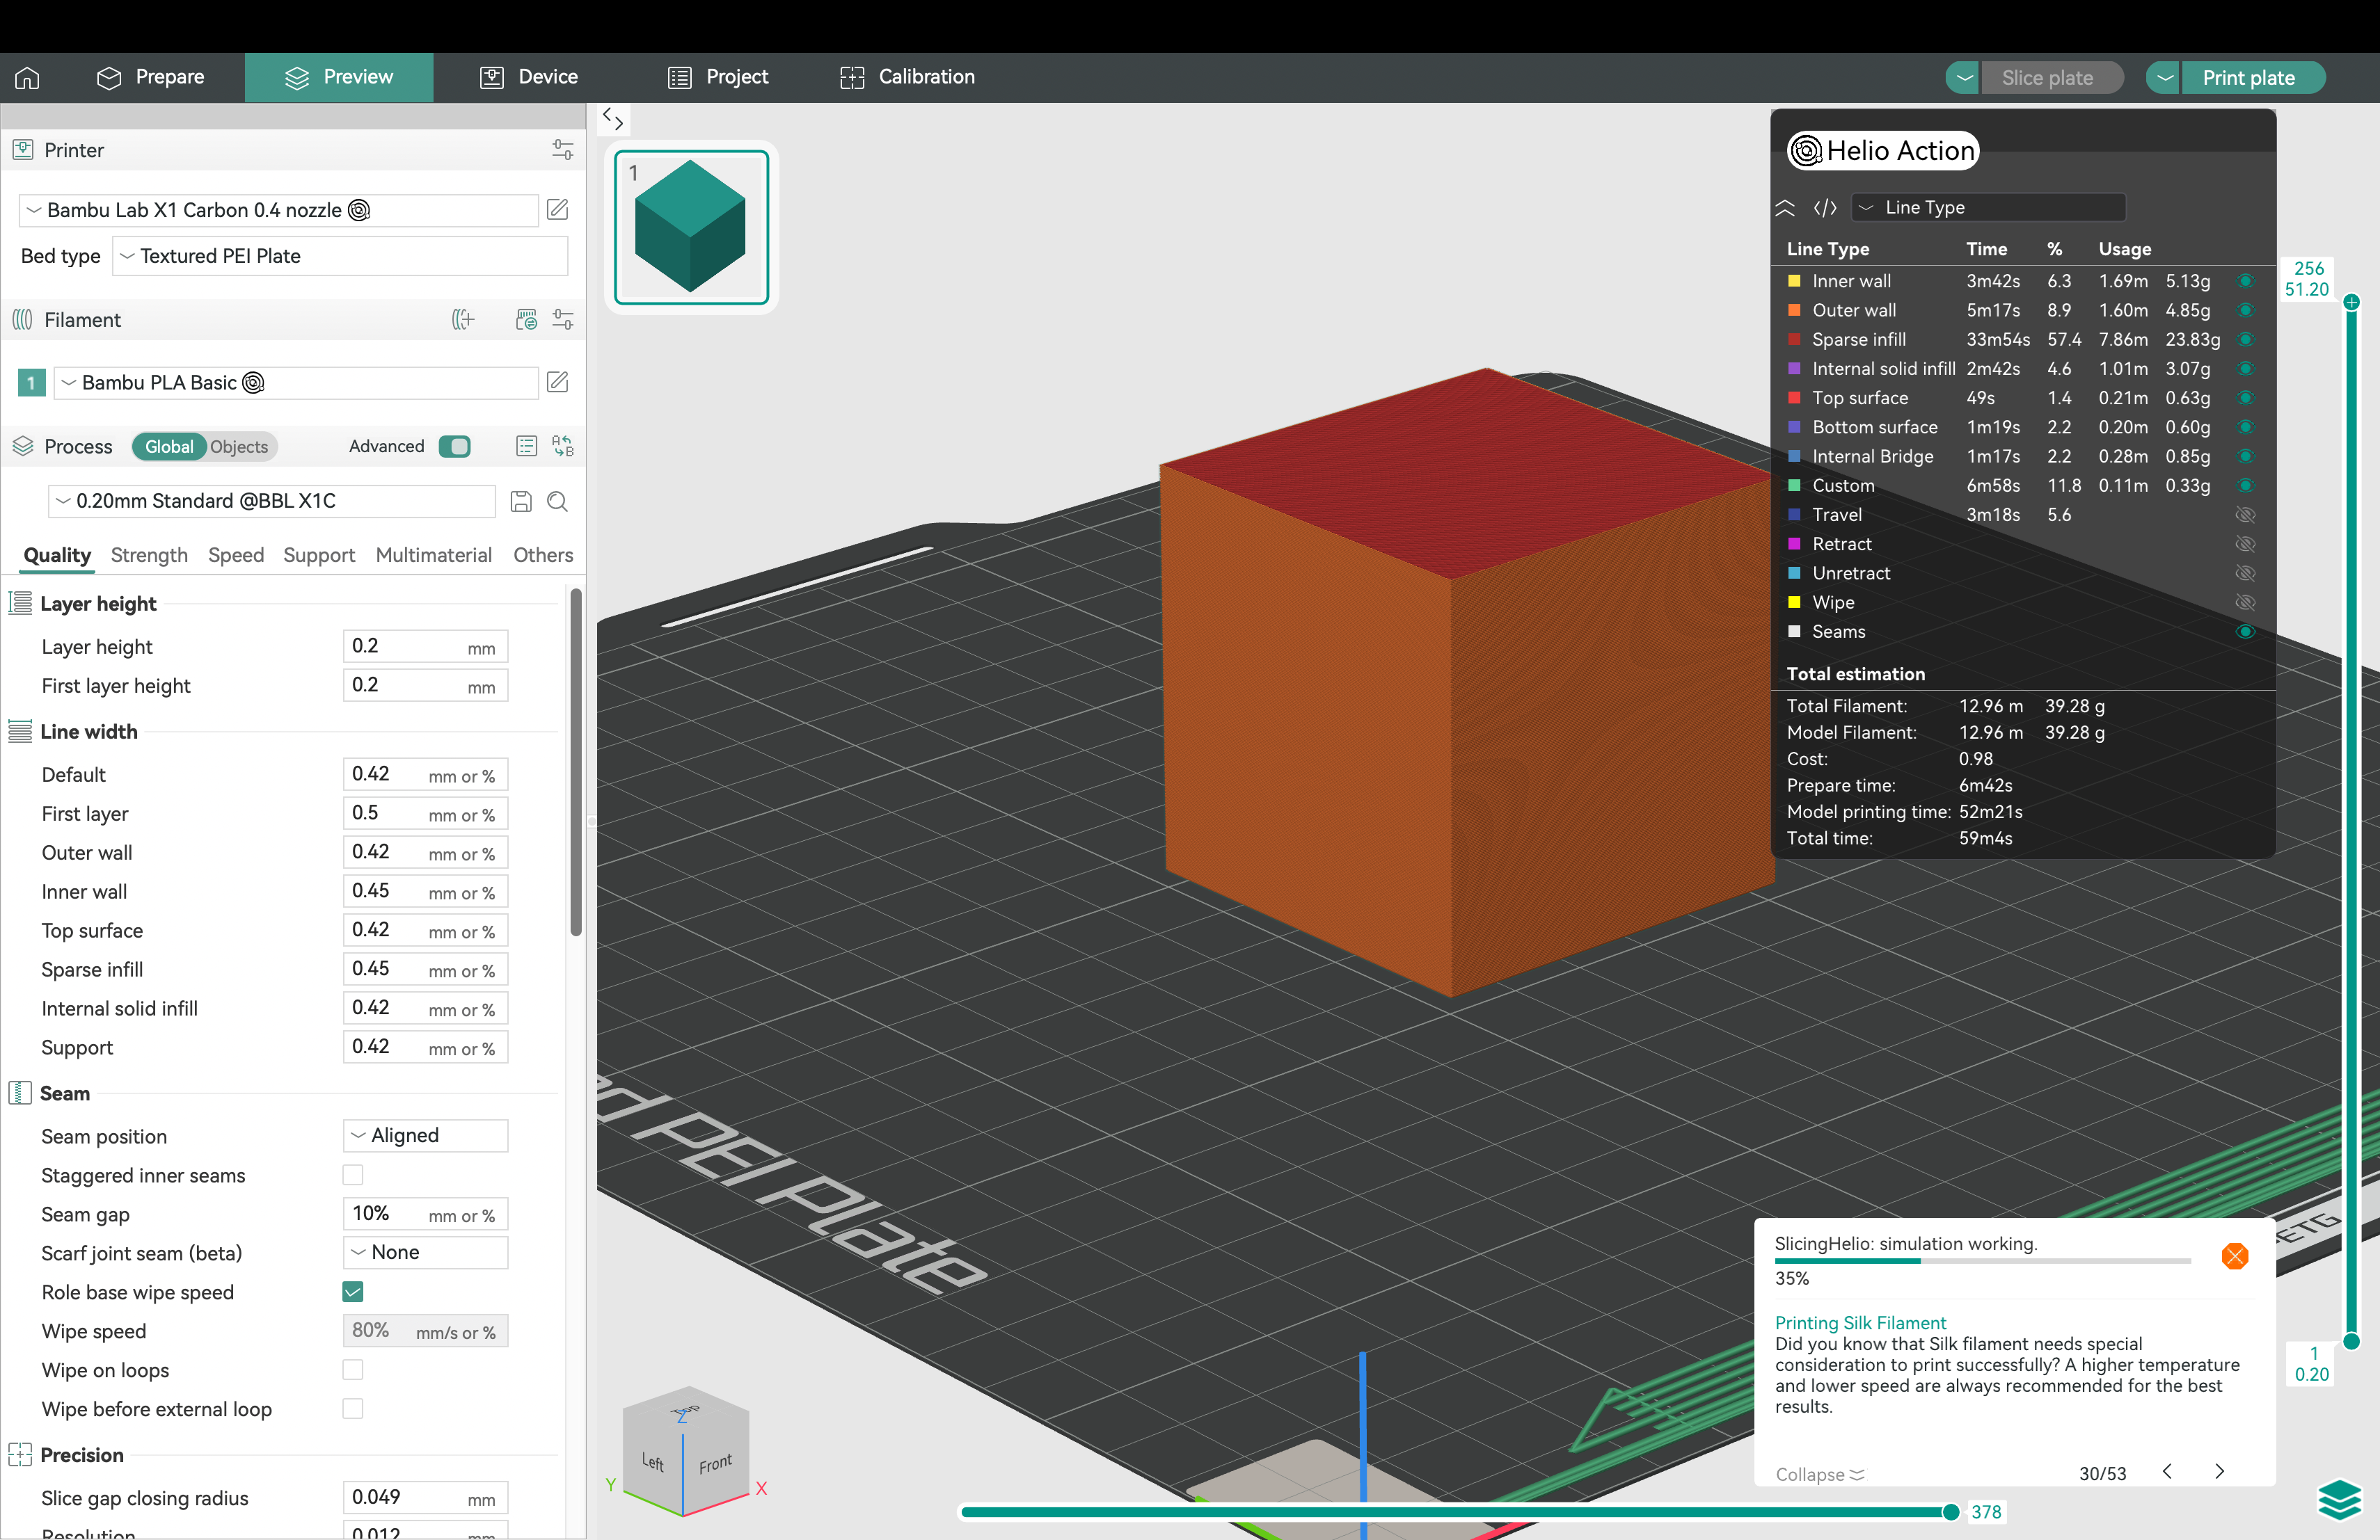Open G-code view brackets icon

[1825, 208]
